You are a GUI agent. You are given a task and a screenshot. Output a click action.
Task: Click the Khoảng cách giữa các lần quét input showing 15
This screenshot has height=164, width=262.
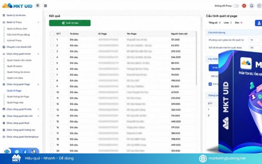coord(254,40)
